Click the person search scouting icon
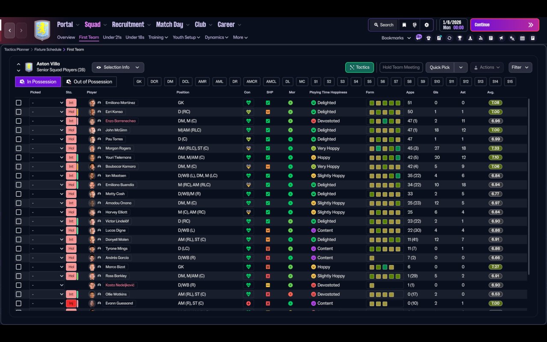 point(481,38)
